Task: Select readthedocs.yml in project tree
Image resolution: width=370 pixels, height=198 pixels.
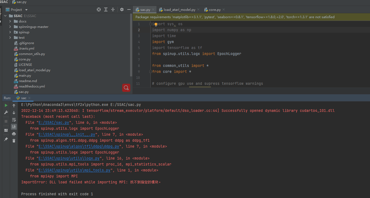Action: tap(32, 86)
